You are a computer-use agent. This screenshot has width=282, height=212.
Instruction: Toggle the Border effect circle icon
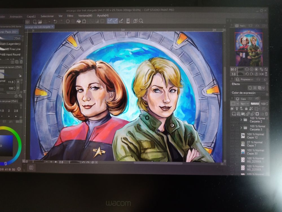(250, 88)
